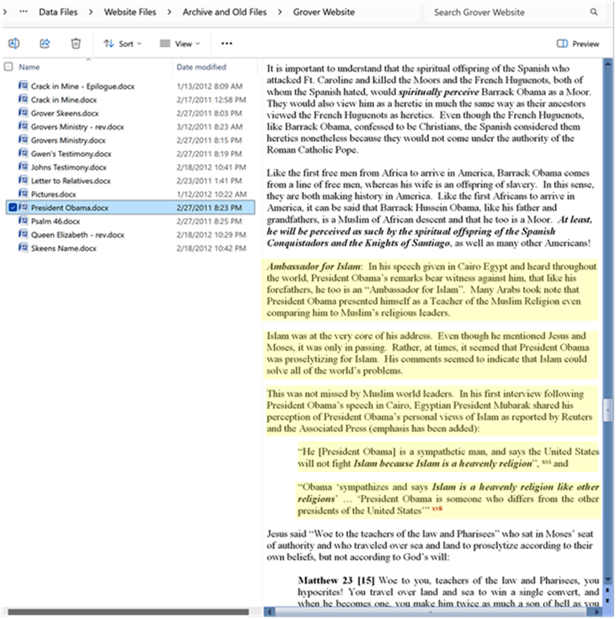
Task: Sort files by the Name column header
Action: coord(30,67)
